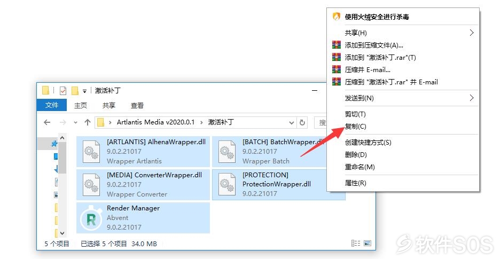501x259 pixels.
Task: Click the ProtectionWrapper.dll file icon
Action: (x=227, y=185)
